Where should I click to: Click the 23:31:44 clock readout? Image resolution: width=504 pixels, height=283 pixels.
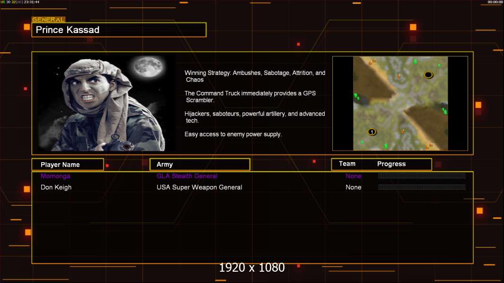coord(32,2)
